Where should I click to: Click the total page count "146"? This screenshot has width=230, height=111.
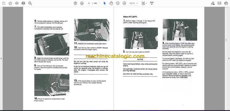(95, 3)
